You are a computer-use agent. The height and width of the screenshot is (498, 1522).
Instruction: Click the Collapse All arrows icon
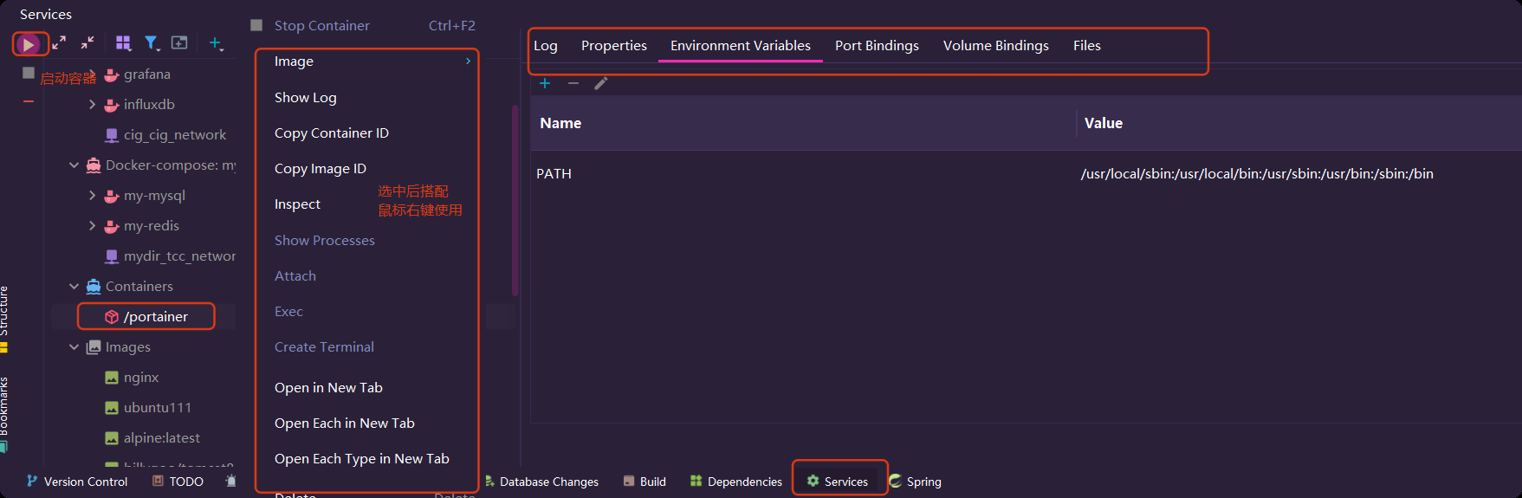tap(87, 42)
